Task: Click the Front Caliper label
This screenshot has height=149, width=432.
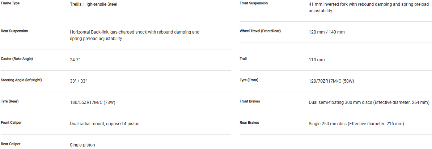Action: point(11,123)
